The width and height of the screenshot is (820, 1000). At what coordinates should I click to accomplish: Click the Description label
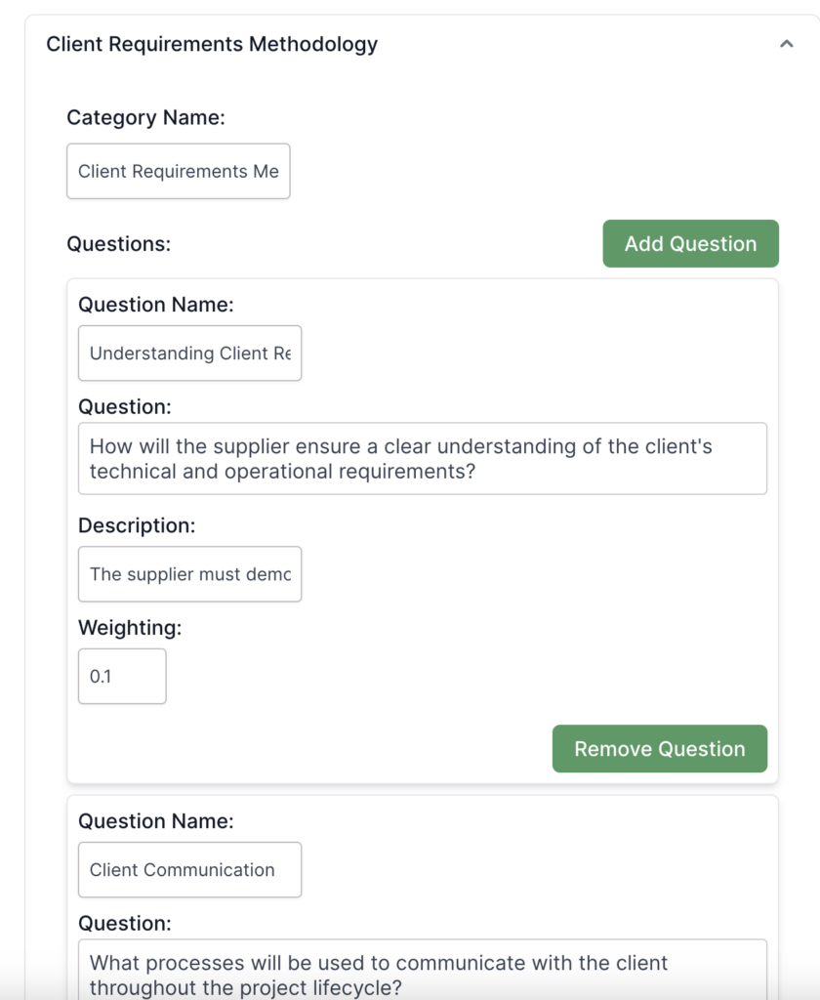137,525
